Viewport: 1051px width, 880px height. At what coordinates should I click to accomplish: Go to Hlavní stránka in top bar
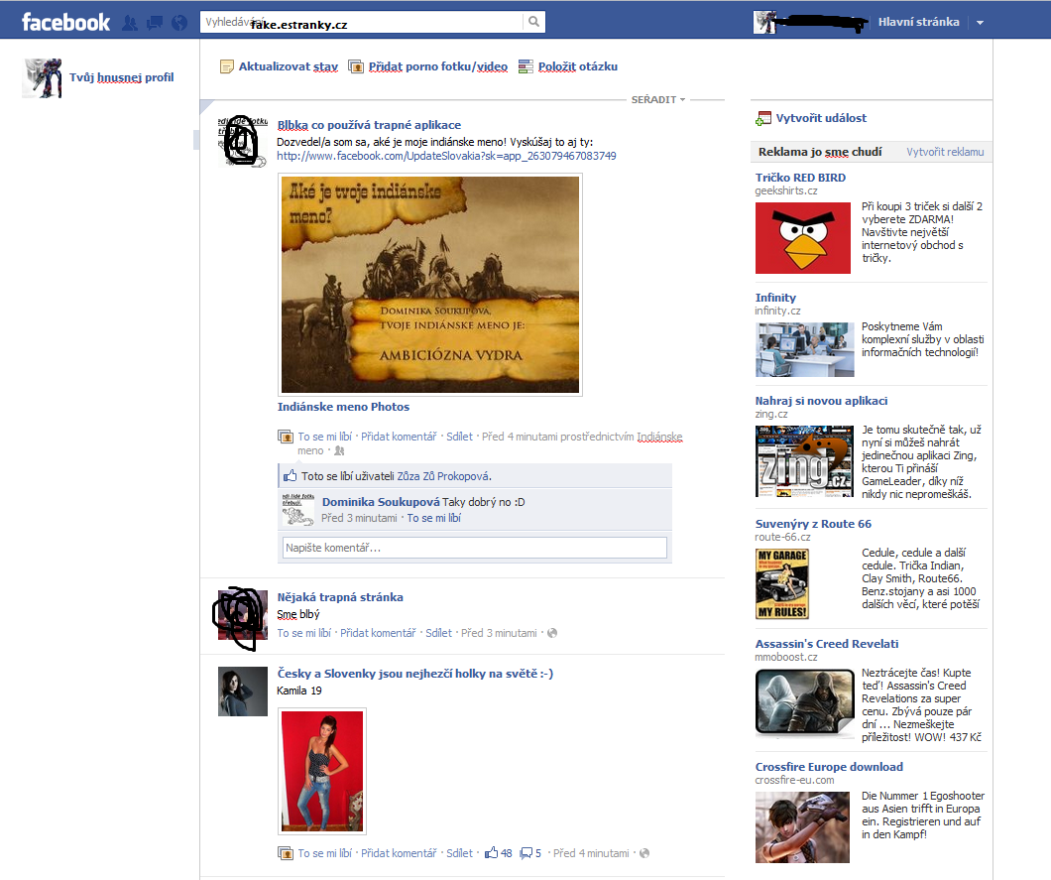coord(918,22)
